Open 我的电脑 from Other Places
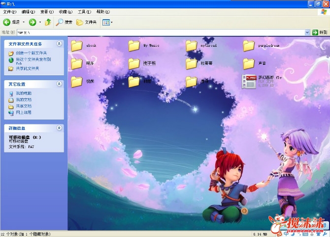Viewport: 330px width, 237px height. point(24,93)
